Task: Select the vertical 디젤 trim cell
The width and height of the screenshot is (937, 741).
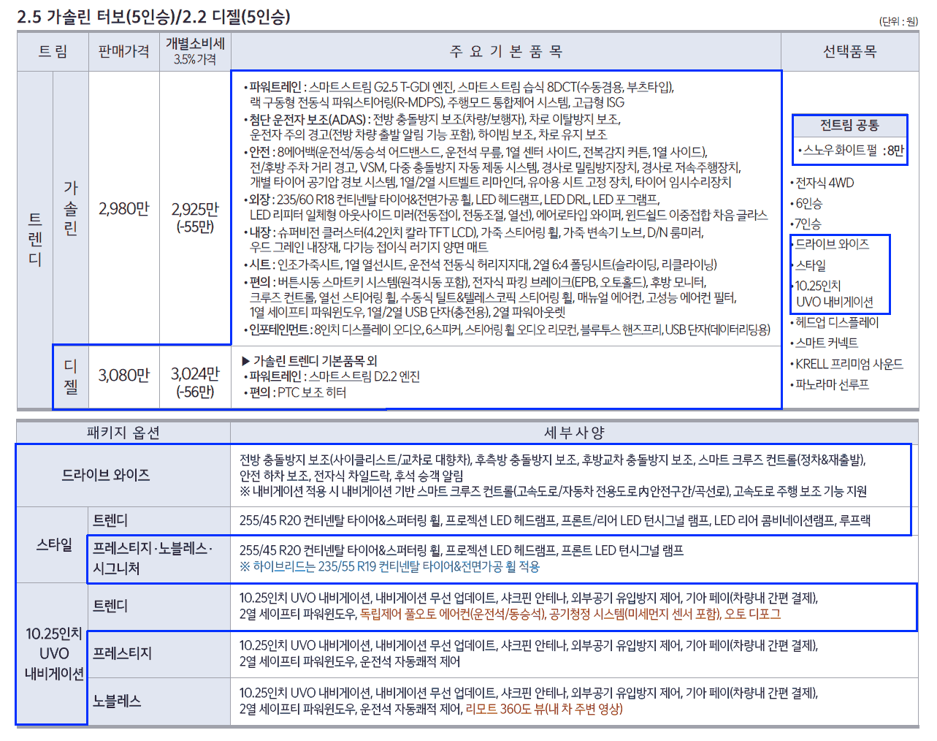Action: tap(71, 376)
